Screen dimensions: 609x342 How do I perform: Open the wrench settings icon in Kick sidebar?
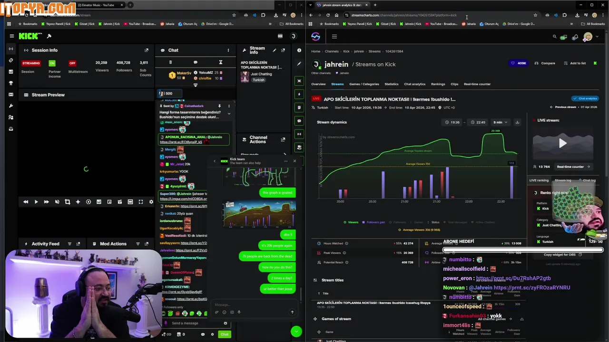[x=11, y=106]
